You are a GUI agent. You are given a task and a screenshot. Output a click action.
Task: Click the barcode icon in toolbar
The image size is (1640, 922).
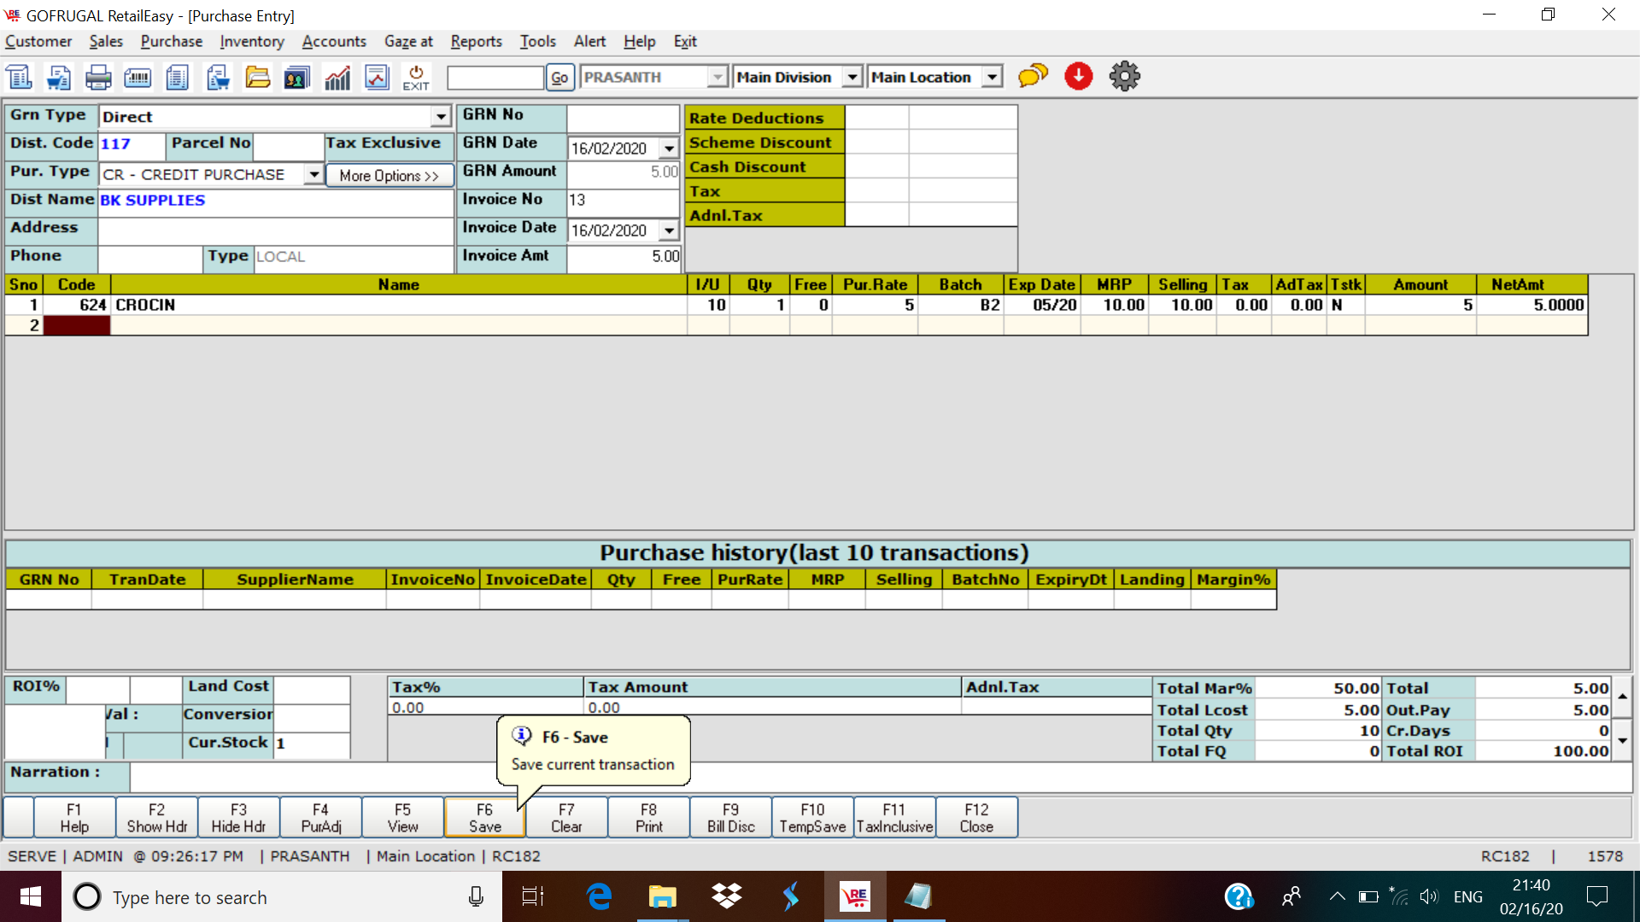[x=138, y=78]
